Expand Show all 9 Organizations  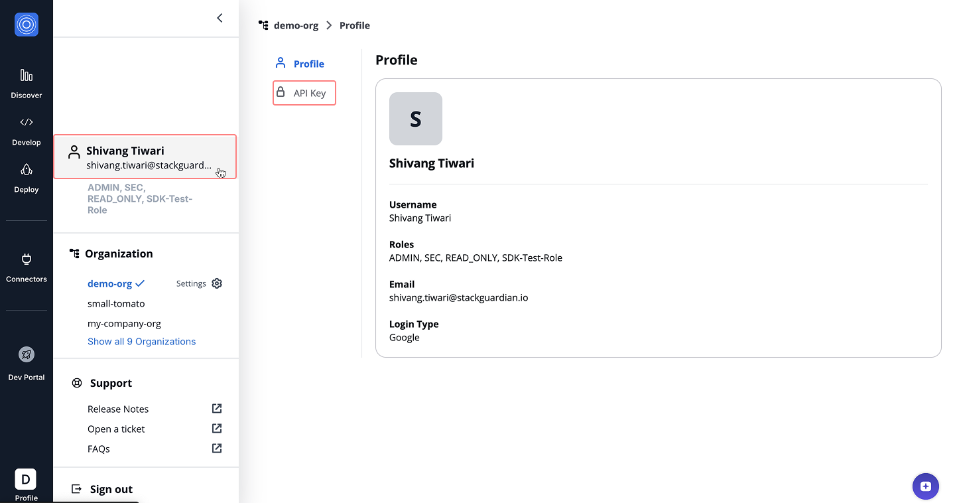point(141,341)
